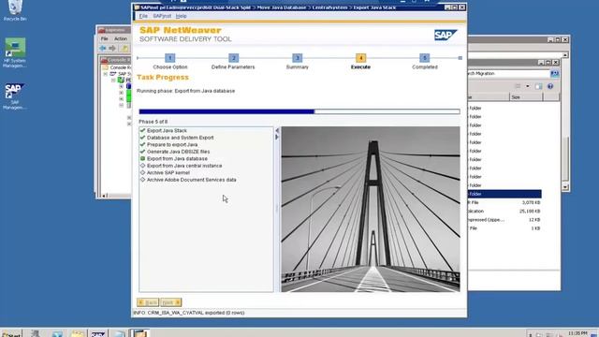This screenshot has height=337, width=599.
Task: Click the clock in the system tray
Action: click(x=577, y=333)
